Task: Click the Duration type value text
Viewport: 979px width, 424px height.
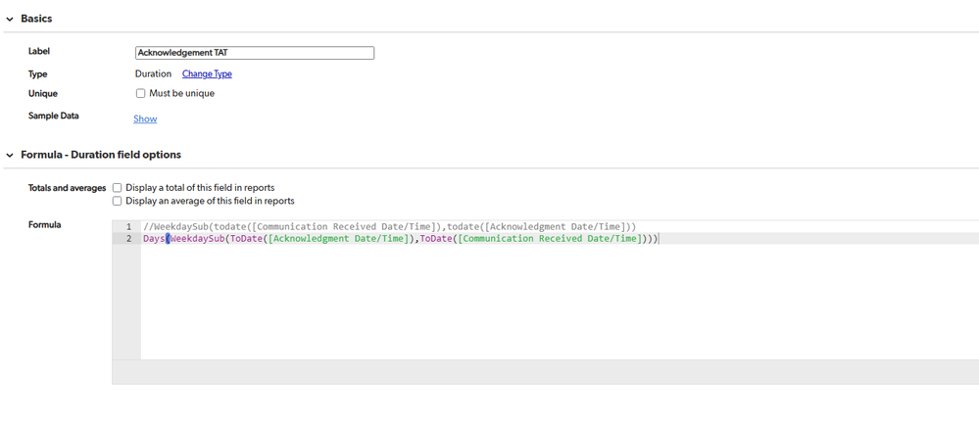Action: 153,73
